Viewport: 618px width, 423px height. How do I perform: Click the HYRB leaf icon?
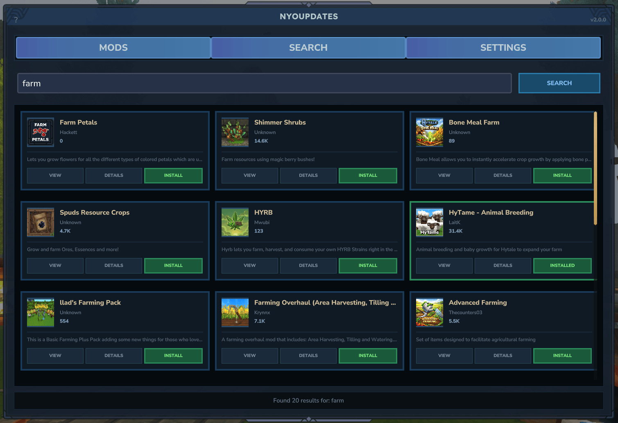tap(235, 222)
